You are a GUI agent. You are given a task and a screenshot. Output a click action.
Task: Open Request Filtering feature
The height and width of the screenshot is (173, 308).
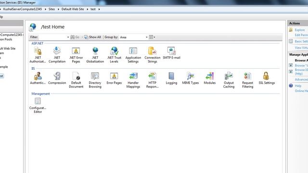coord(247,80)
